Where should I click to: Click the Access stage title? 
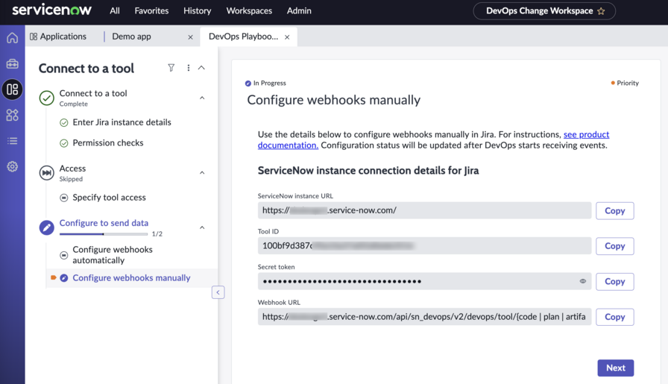(x=72, y=169)
